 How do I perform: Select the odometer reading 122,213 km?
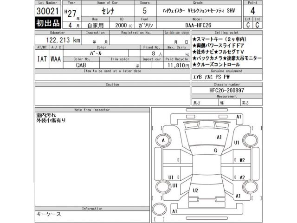point(57,41)
